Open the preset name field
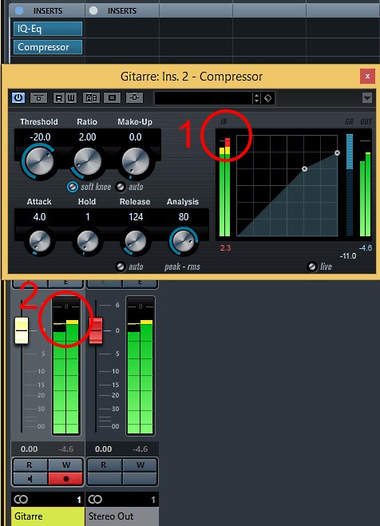 click(x=204, y=98)
